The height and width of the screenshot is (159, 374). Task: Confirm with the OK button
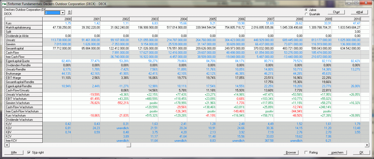point(361,152)
